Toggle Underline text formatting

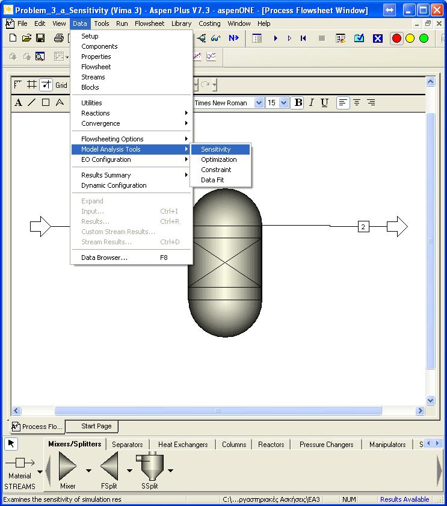coord(324,103)
